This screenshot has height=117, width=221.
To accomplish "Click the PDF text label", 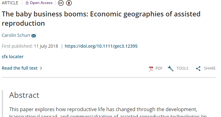I will (x=159, y=68).
